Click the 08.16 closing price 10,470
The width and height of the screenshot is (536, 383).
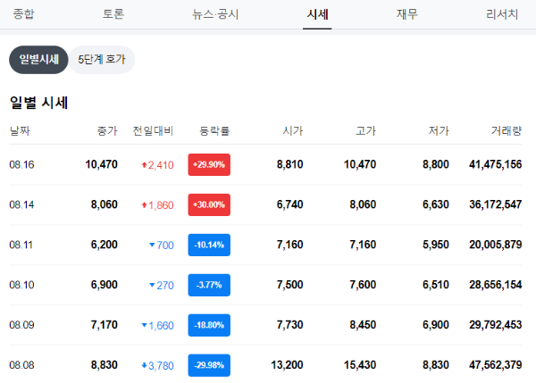101,164
